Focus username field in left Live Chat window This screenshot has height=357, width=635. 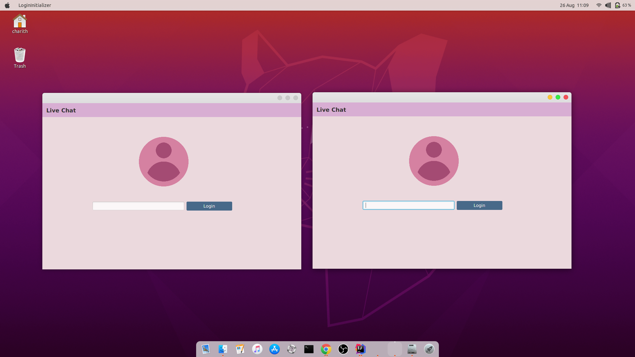[x=138, y=206]
